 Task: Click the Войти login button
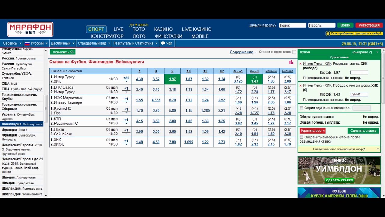click(345, 25)
